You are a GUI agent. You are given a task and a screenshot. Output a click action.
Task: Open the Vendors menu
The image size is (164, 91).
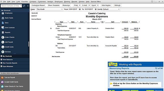tap(50, 2)
